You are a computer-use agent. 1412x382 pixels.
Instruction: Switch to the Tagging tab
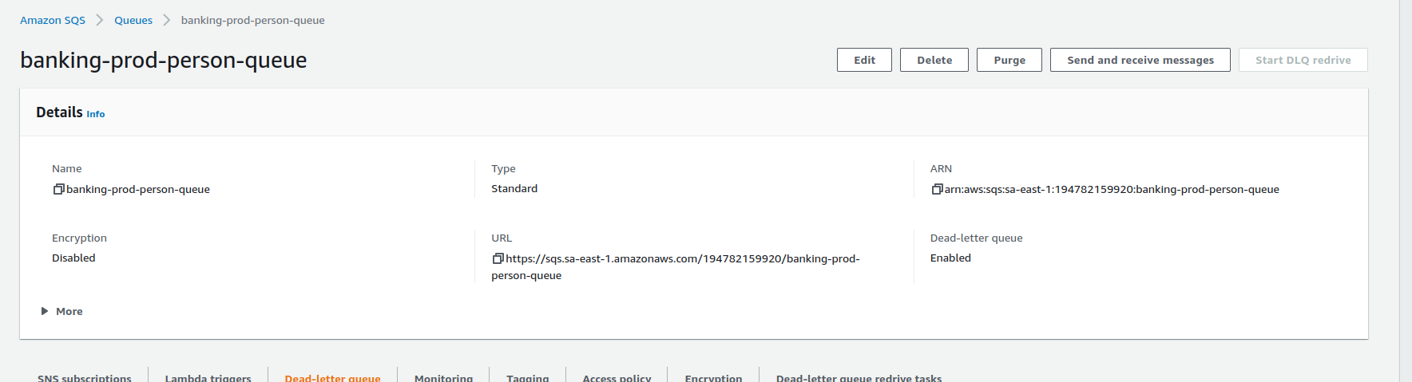point(527,377)
